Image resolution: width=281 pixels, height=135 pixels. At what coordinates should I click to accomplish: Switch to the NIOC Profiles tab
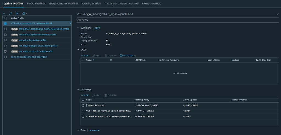tap(36, 4)
